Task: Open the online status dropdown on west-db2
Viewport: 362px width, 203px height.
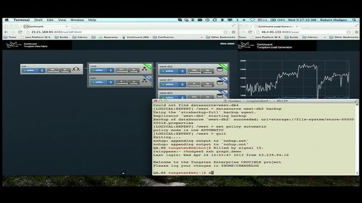Action: pos(173,72)
